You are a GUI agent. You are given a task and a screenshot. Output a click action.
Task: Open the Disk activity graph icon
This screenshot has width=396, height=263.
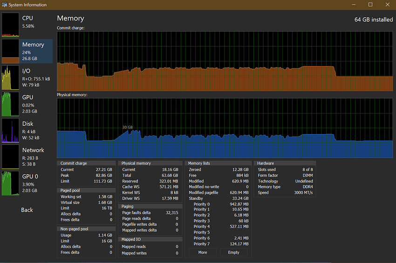tap(10, 130)
